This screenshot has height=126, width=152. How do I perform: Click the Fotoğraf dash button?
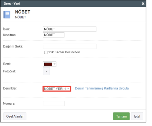tap(47, 71)
